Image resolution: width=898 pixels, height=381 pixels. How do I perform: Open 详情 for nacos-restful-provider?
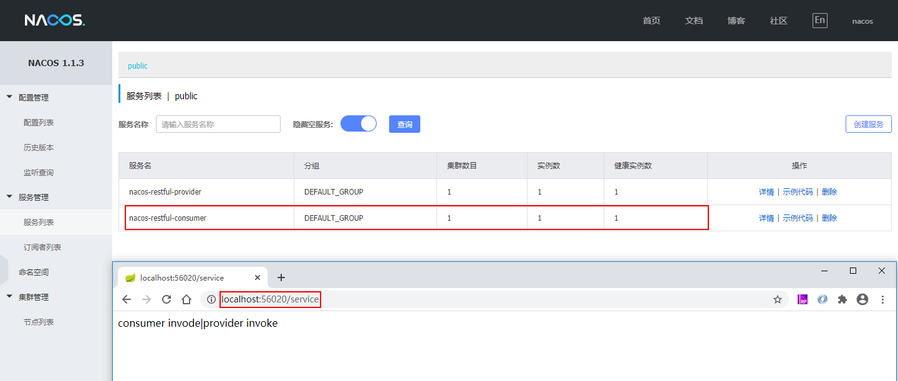[x=766, y=192]
